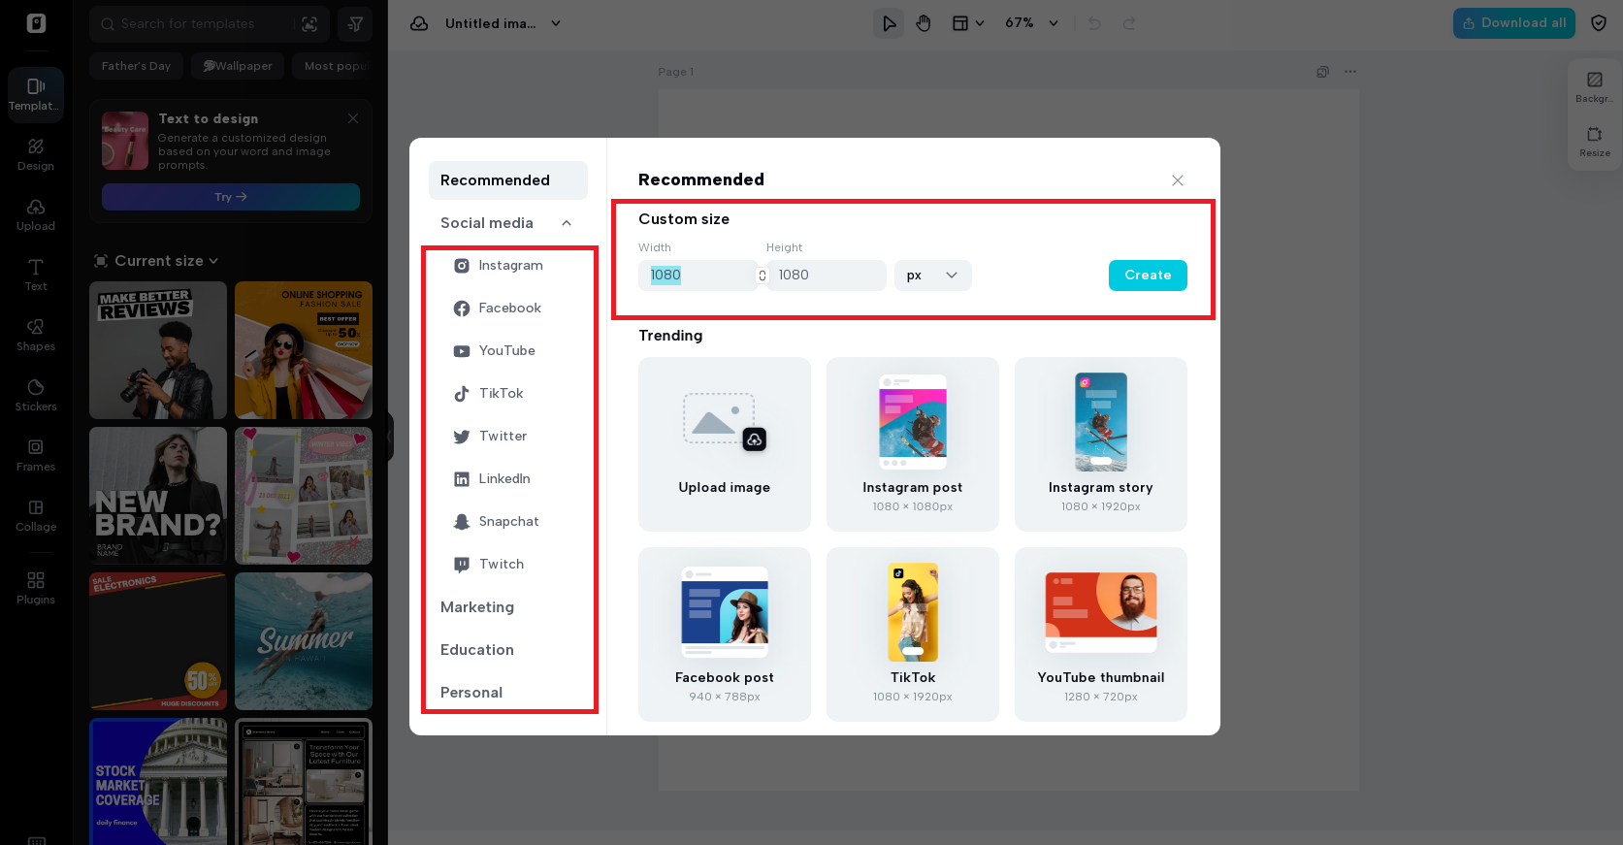This screenshot has height=845, width=1623.
Task: Select the pointer cursor tool
Action: (889, 23)
